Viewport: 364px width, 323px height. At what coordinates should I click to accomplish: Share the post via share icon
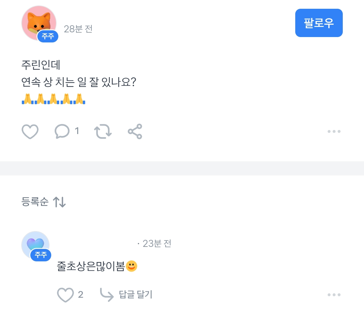[x=135, y=131]
